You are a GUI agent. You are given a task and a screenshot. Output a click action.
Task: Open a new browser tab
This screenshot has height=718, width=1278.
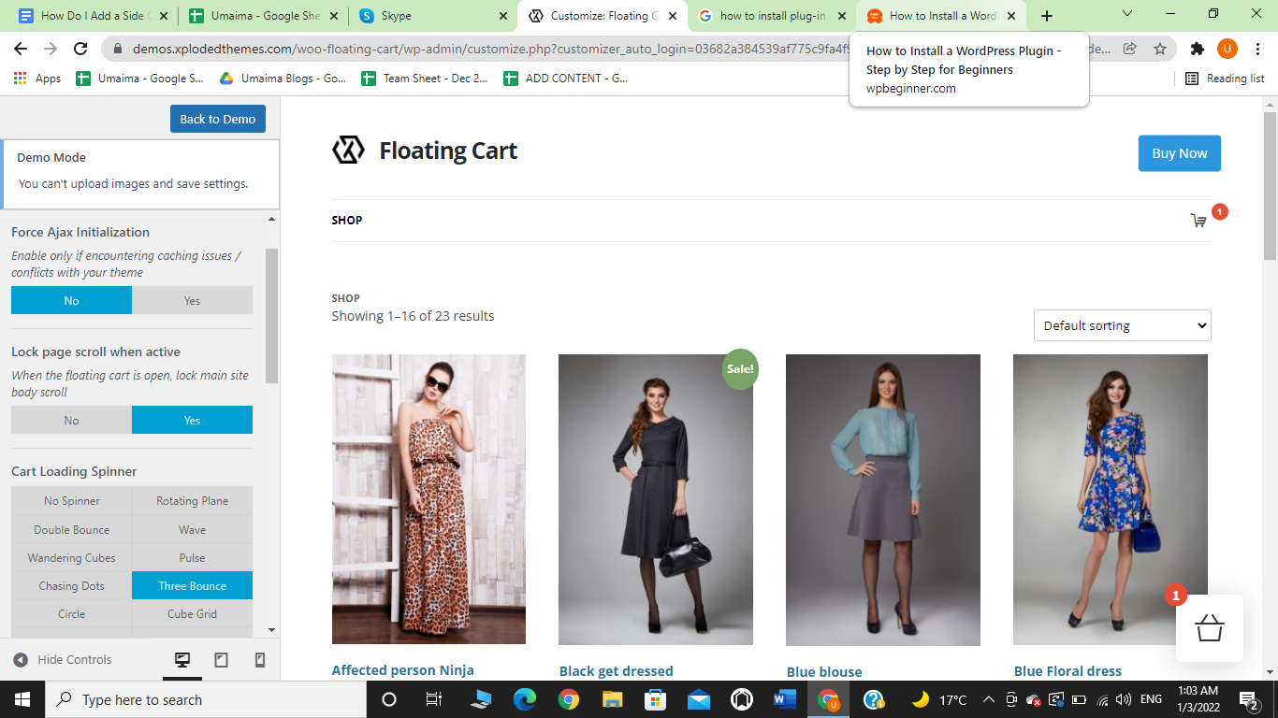(x=1047, y=16)
